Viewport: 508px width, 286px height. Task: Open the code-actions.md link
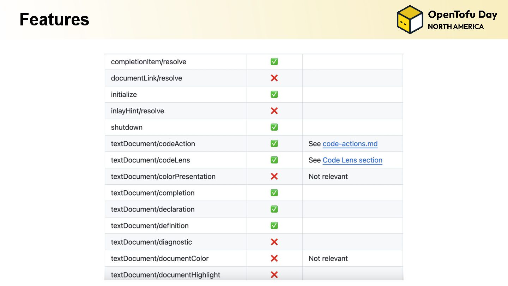tap(350, 144)
